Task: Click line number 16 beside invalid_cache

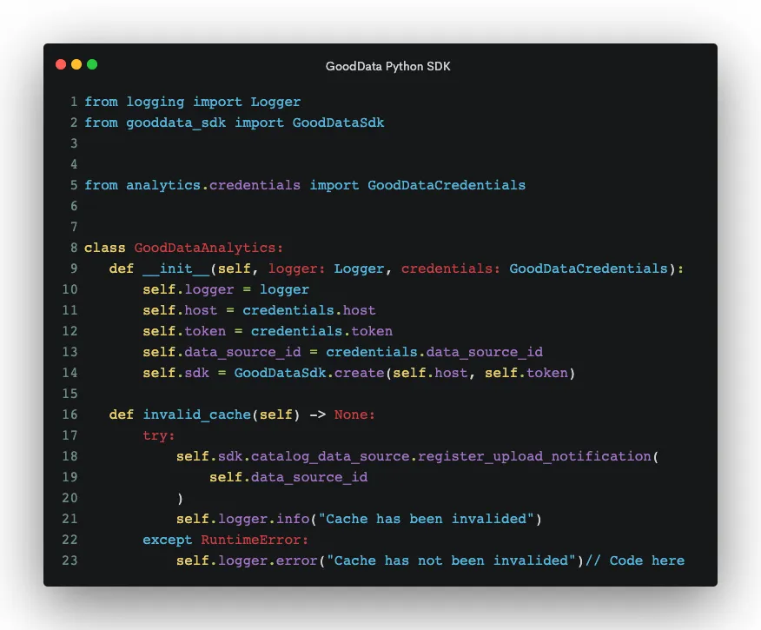Action: (x=70, y=414)
